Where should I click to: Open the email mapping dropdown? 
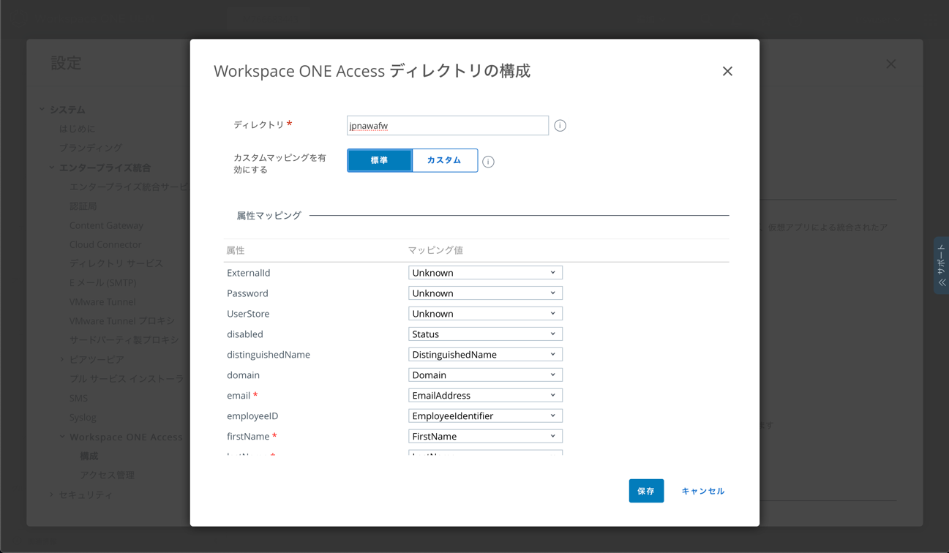(x=485, y=396)
